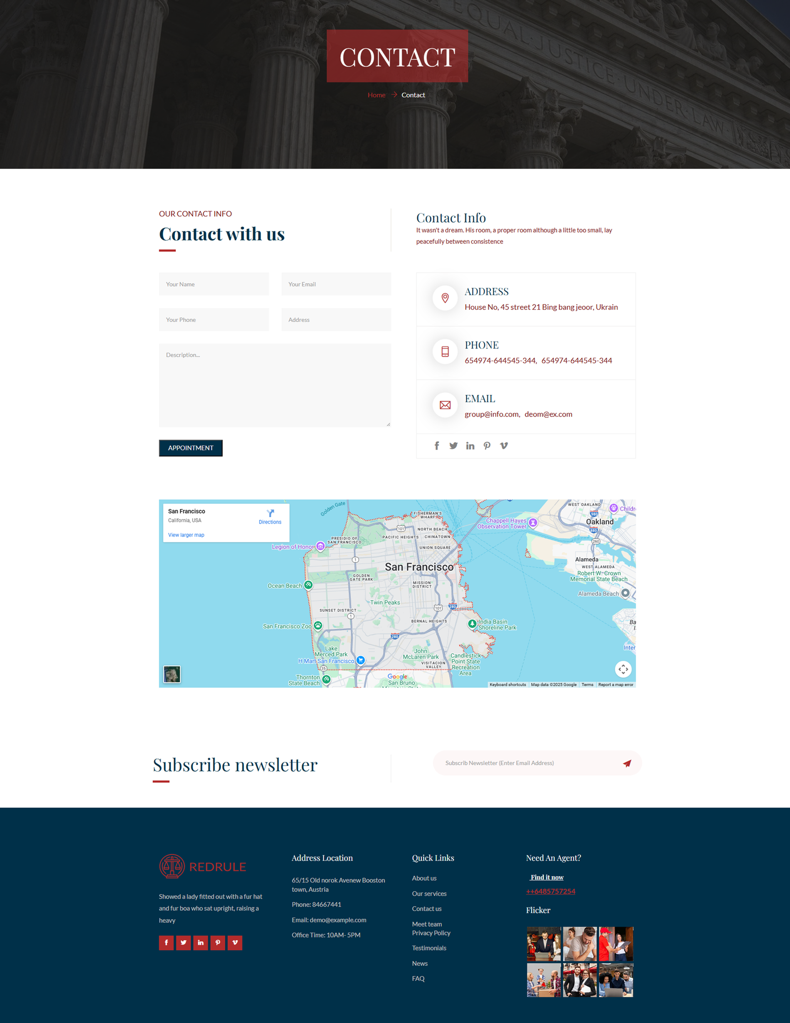Viewport: 790px width, 1023px height.
Task: Focus the Your Email field
Action: 336,284
